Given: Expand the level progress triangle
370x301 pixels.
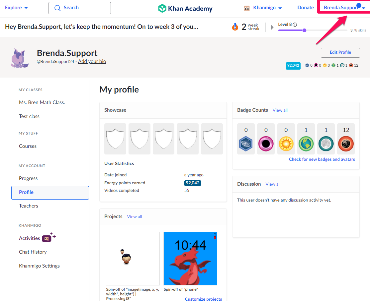Looking at the screenshot, I should pyautogui.click(x=272, y=27).
